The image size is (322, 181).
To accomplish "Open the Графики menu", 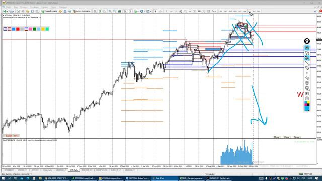I will (x=34, y=7).
